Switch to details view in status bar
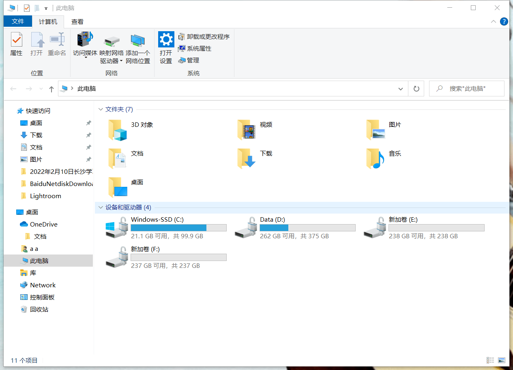The width and height of the screenshot is (513, 370). 490,360
